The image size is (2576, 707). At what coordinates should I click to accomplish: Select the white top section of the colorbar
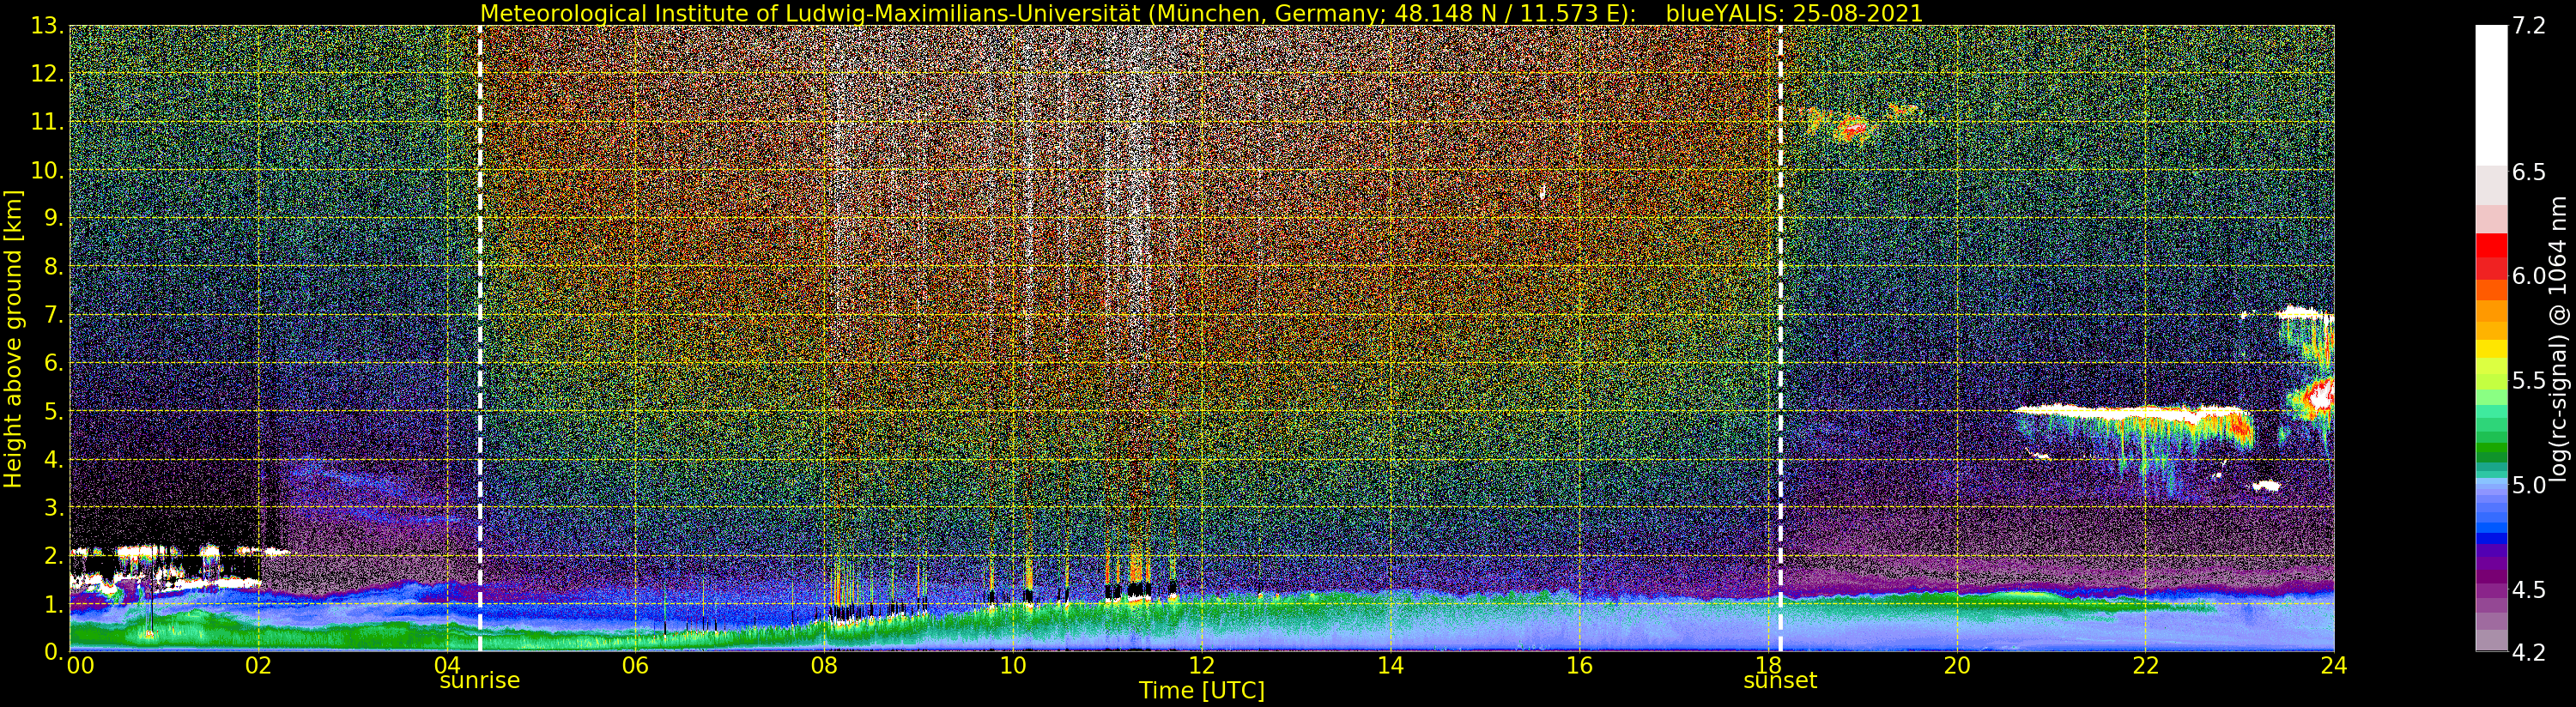click(x=2490, y=90)
